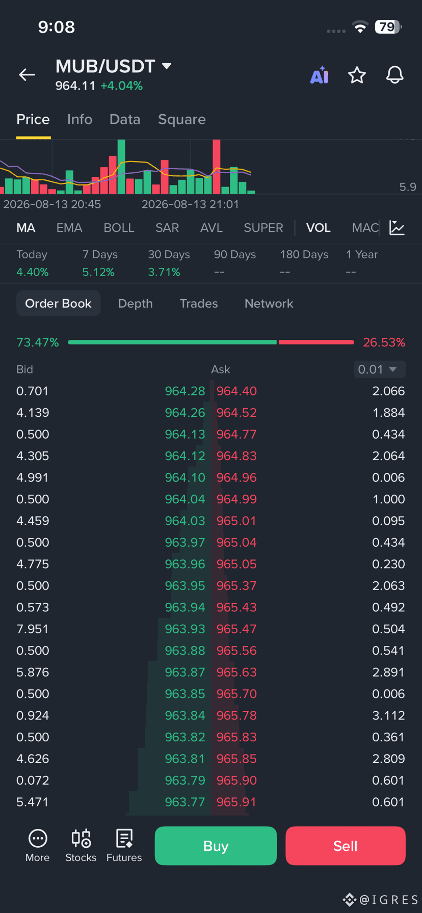Select the Network tab
This screenshot has width=422, height=913.
[x=269, y=304]
